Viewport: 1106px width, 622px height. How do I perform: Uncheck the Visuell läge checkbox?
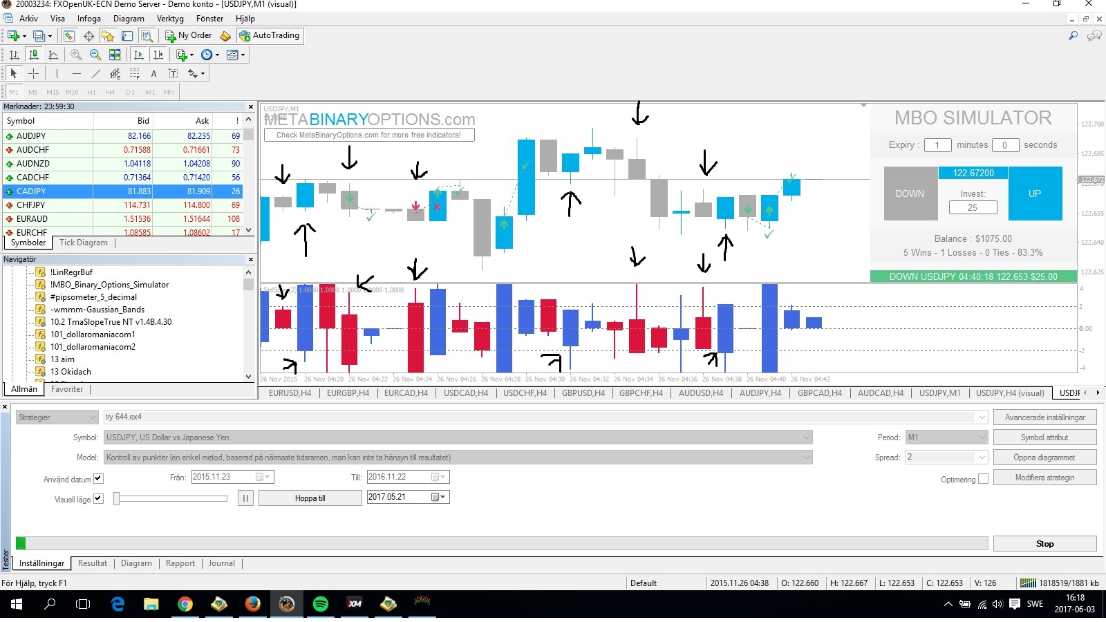point(98,498)
